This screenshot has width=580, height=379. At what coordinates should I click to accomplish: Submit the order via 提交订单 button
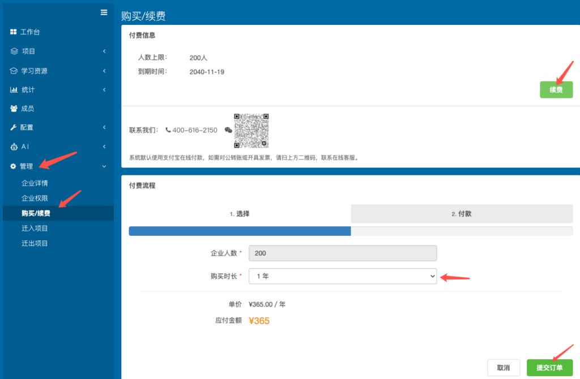(x=549, y=367)
